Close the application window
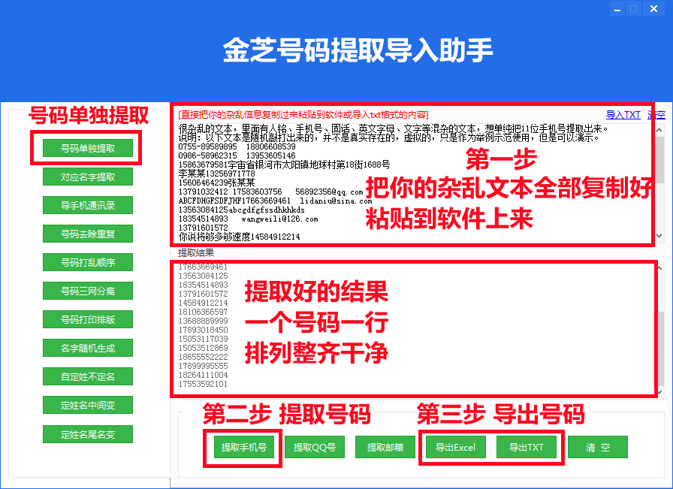 653,8
